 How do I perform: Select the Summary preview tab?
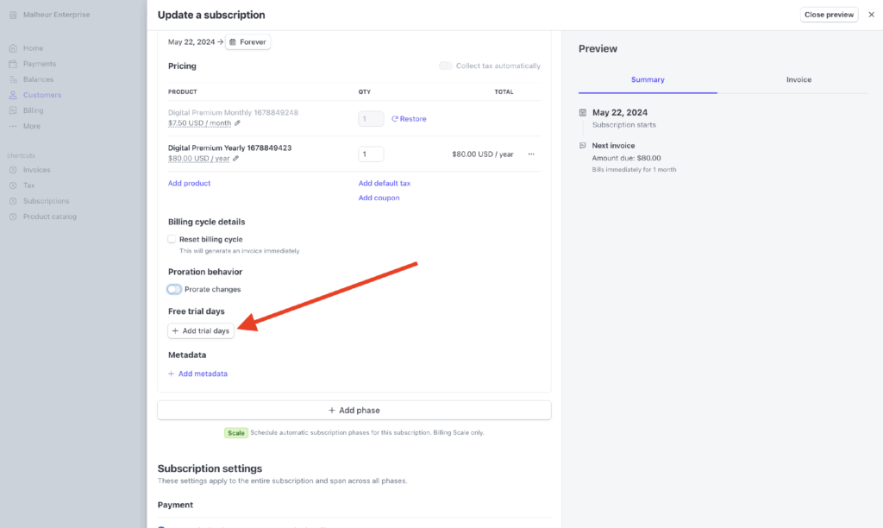coord(648,79)
